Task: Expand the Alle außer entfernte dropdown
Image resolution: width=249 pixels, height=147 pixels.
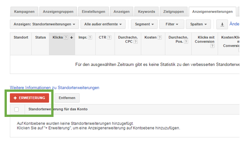Action: click(103, 24)
